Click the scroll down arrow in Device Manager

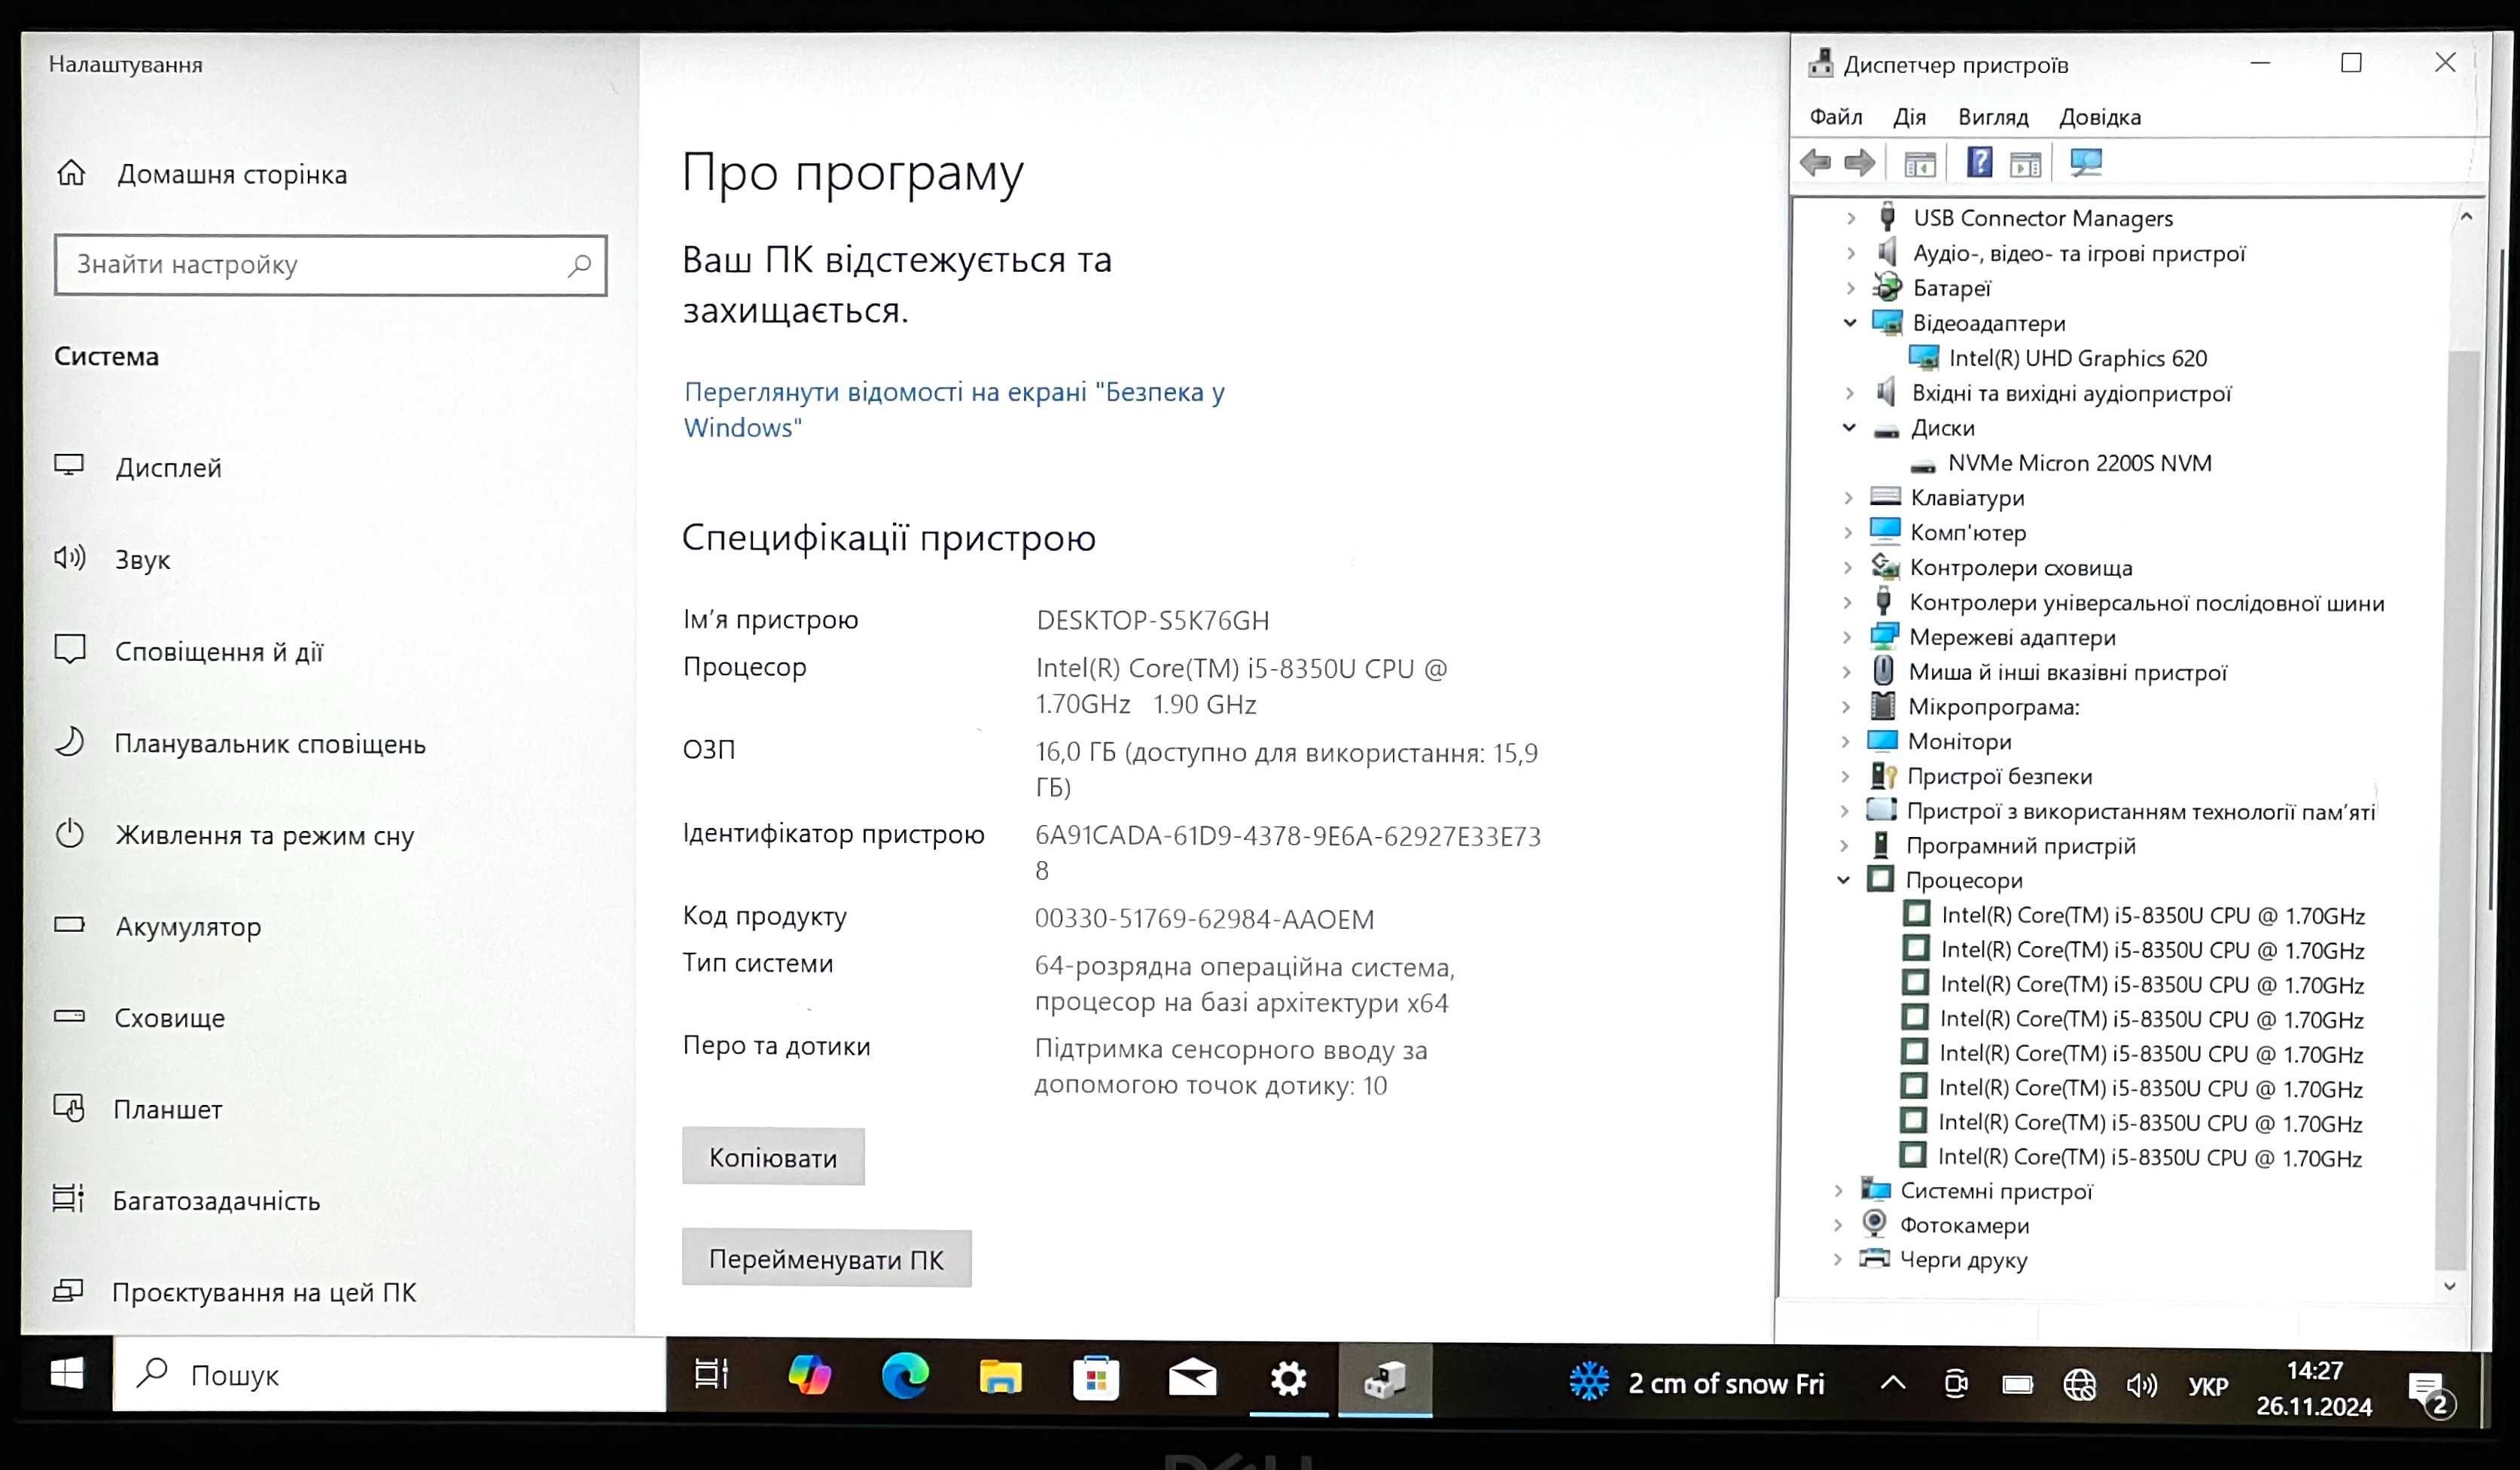click(2450, 1286)
